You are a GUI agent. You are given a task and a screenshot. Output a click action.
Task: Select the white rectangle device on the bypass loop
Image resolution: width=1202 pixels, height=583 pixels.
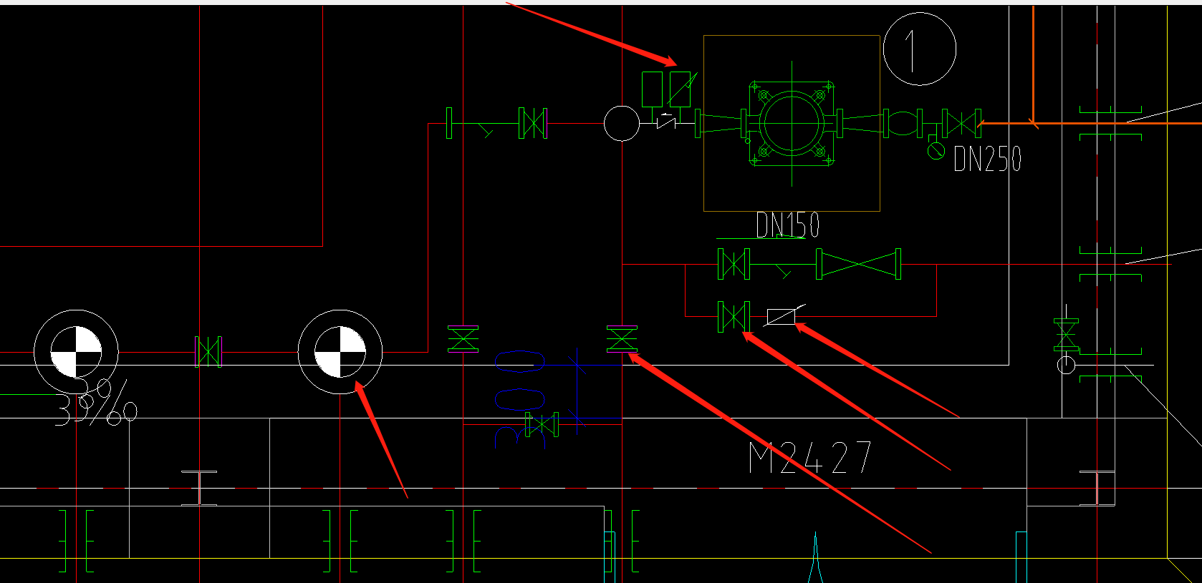781,316
